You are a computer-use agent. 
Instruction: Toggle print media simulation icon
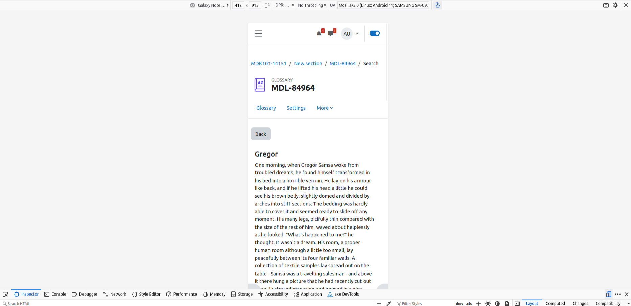click(x=507, y=303)
